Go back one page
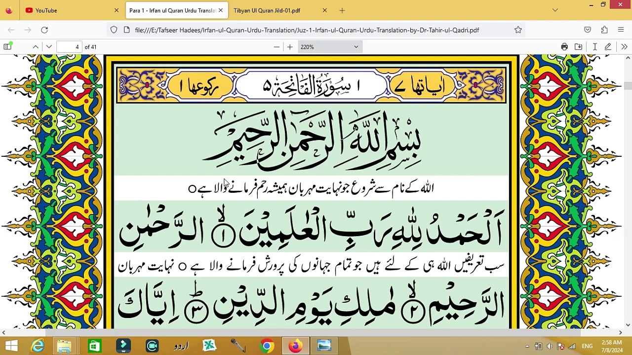 pos(11,30)
